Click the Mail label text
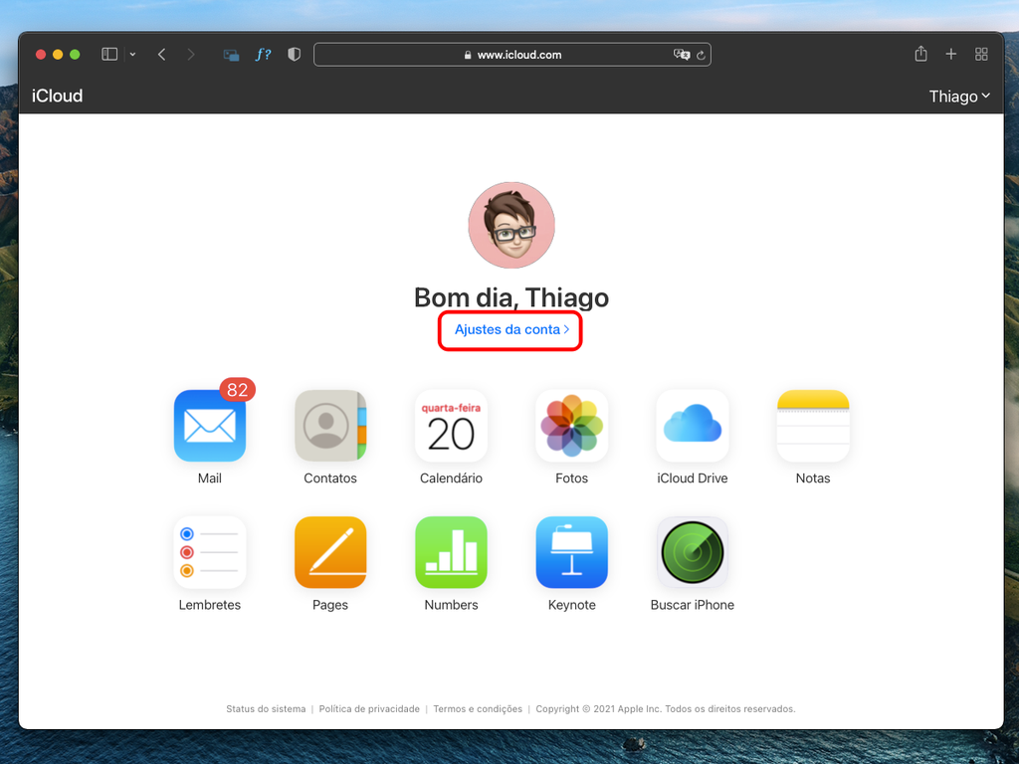 (209, 478)
